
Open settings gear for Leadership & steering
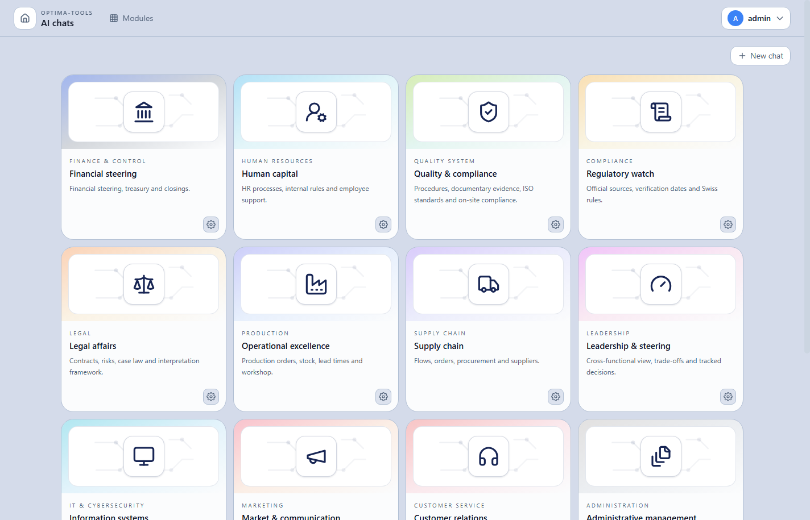[x=728, y=397]
